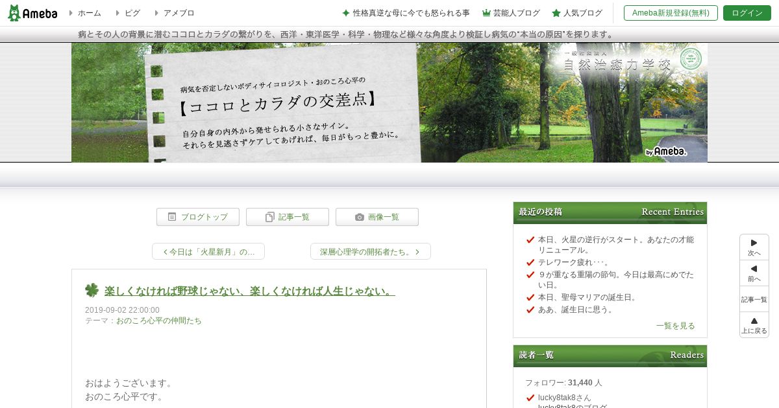Click the follower count 31,440 人

[x=585, y=383]
